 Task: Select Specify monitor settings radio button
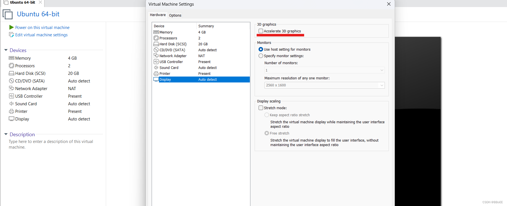pos(261,56)
